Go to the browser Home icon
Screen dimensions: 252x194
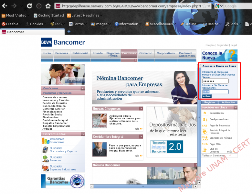[x=48, y=6]
